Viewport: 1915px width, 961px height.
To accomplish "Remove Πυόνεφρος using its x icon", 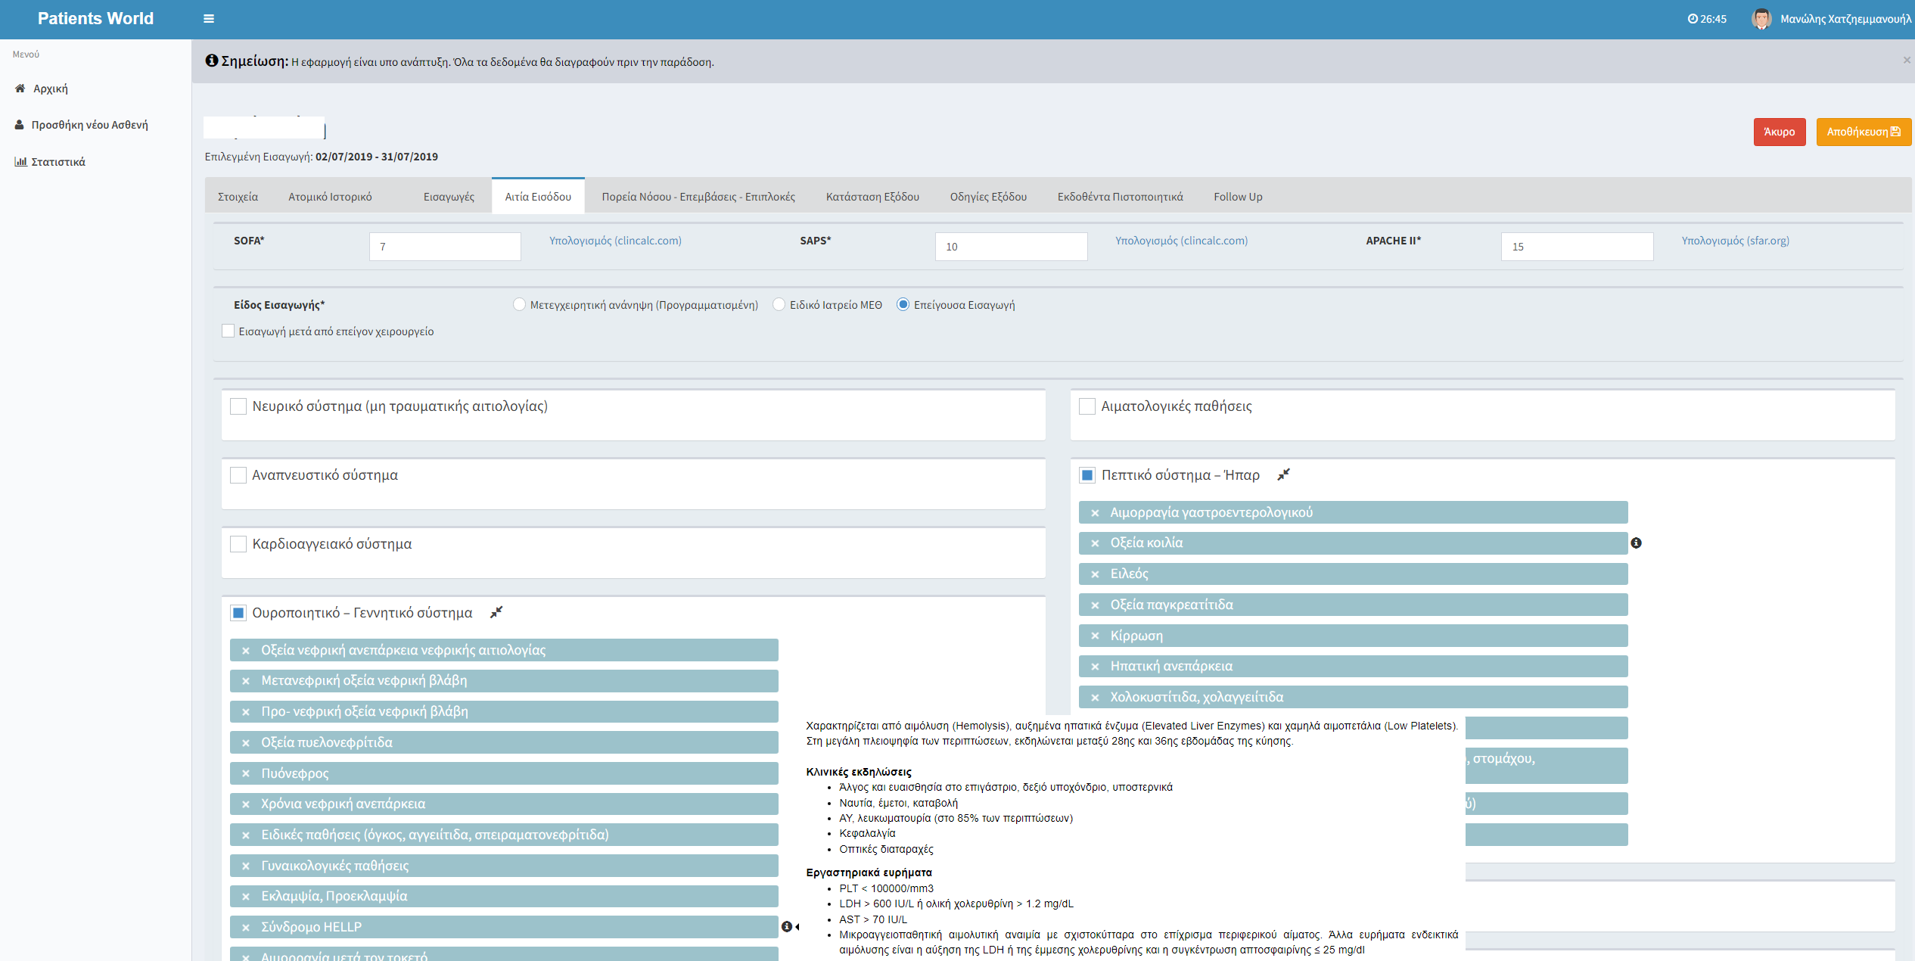I will coord(246,773).
